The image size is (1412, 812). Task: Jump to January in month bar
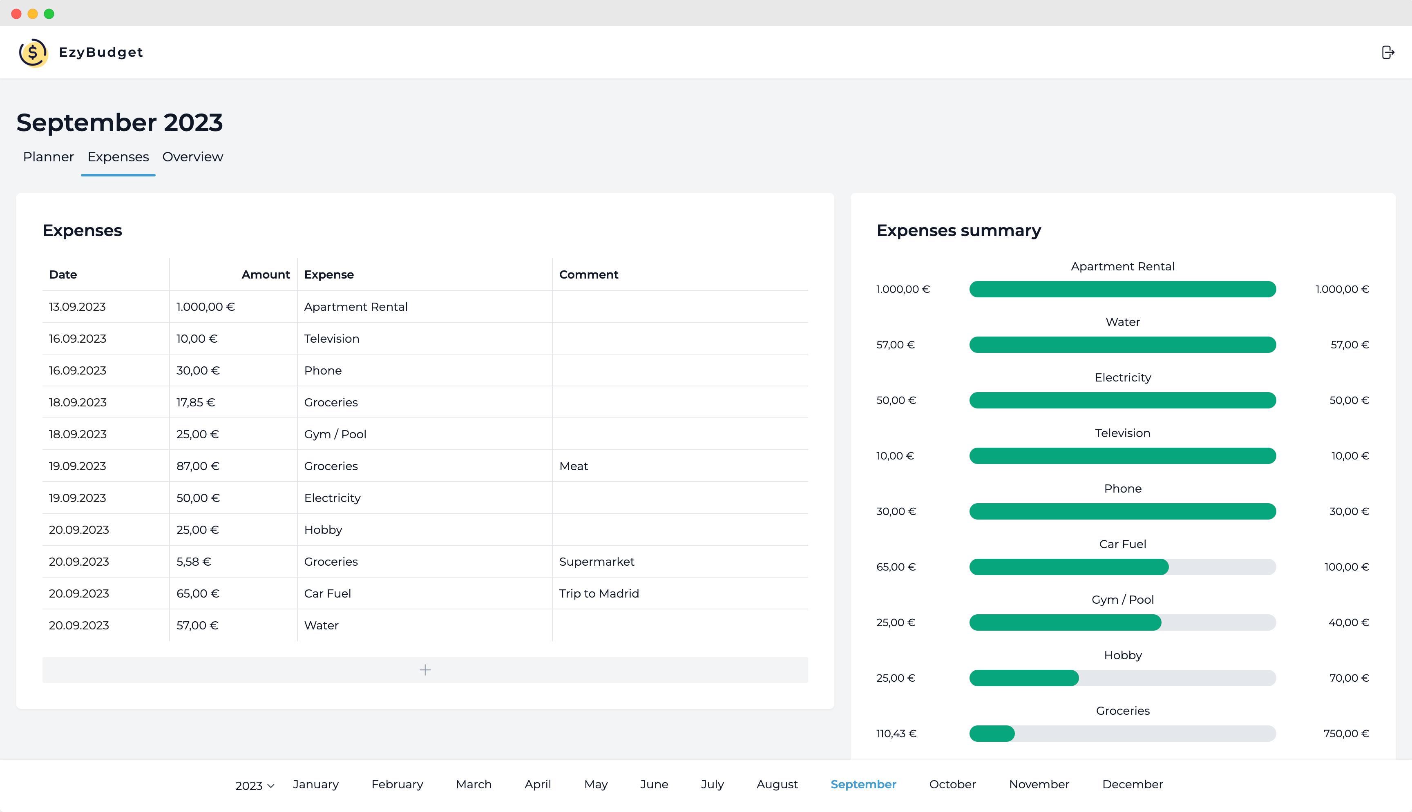pyautogui.click(x=316, y=784)
